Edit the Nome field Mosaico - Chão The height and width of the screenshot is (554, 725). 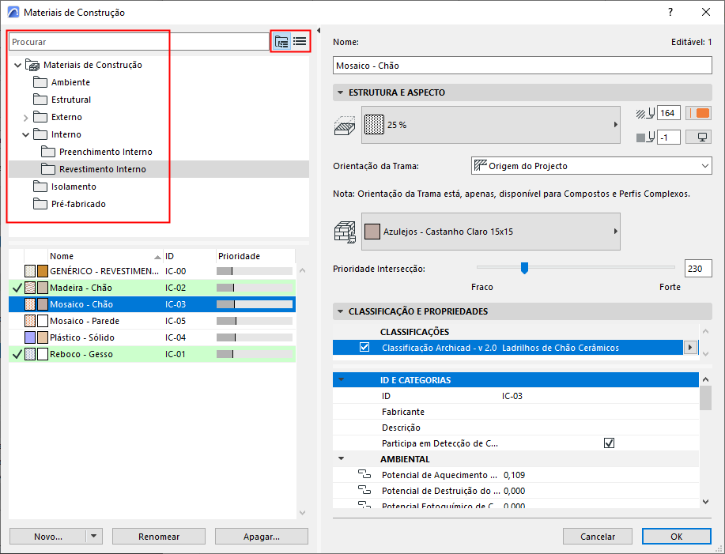(522, 66)
